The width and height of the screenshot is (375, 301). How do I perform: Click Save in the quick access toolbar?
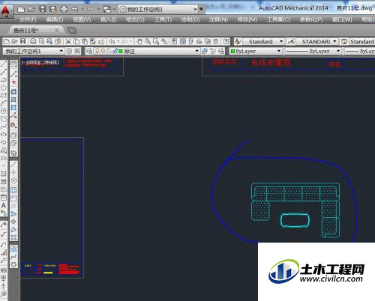tap(43, 10)
